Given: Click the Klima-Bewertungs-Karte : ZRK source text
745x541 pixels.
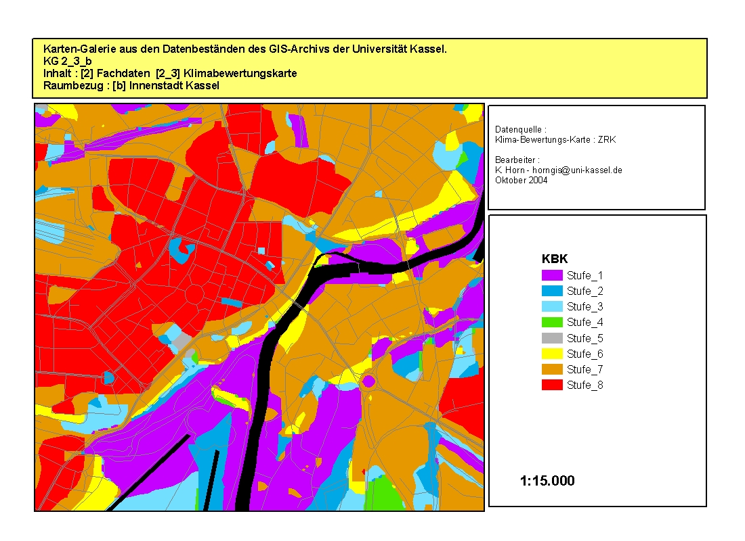Looking at the screenshot, I should [555, 139].
